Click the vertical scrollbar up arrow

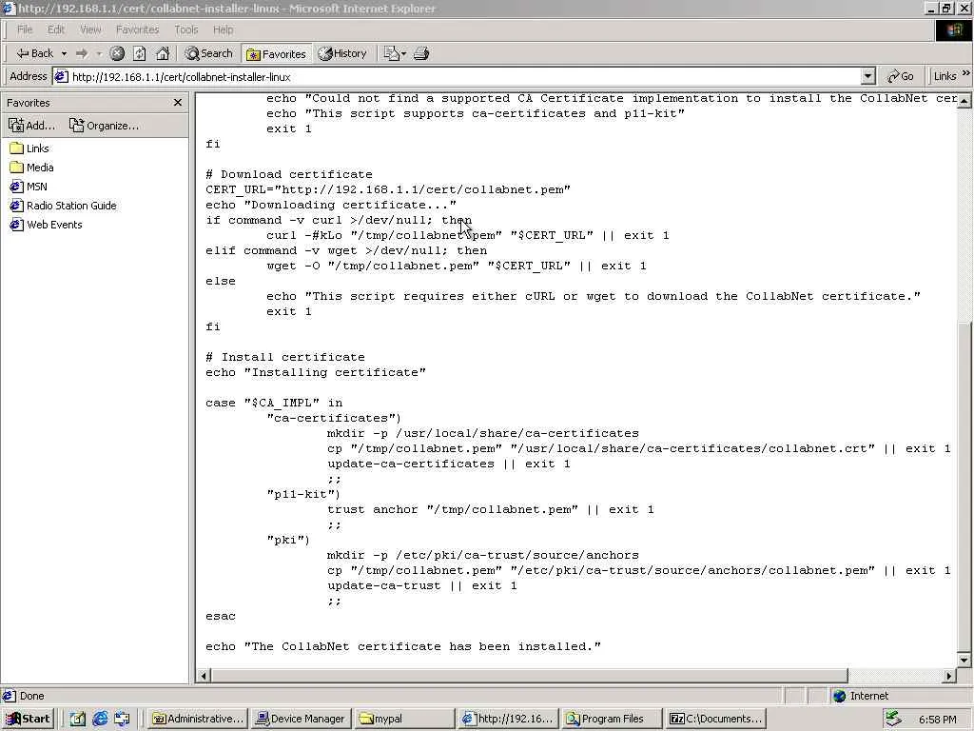coord(964,100)
